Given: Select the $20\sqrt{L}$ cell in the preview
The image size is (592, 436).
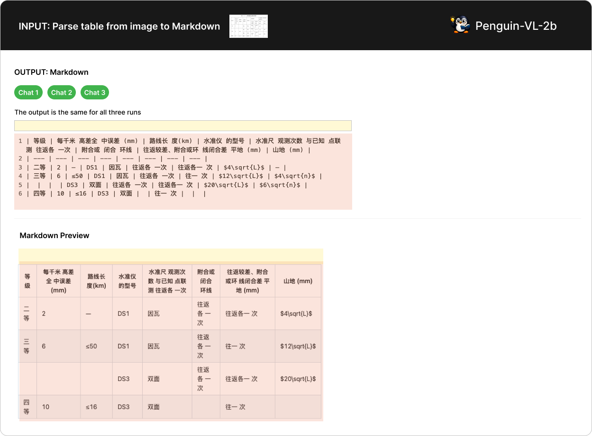Looking at the screenshot, I should (298, 379).
